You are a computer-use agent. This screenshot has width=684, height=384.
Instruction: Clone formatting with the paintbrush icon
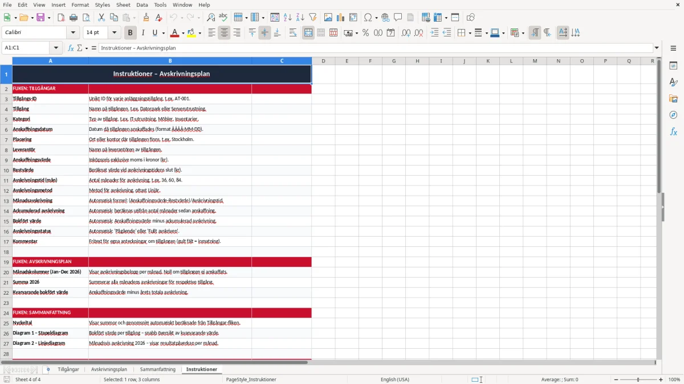point(146,18)
